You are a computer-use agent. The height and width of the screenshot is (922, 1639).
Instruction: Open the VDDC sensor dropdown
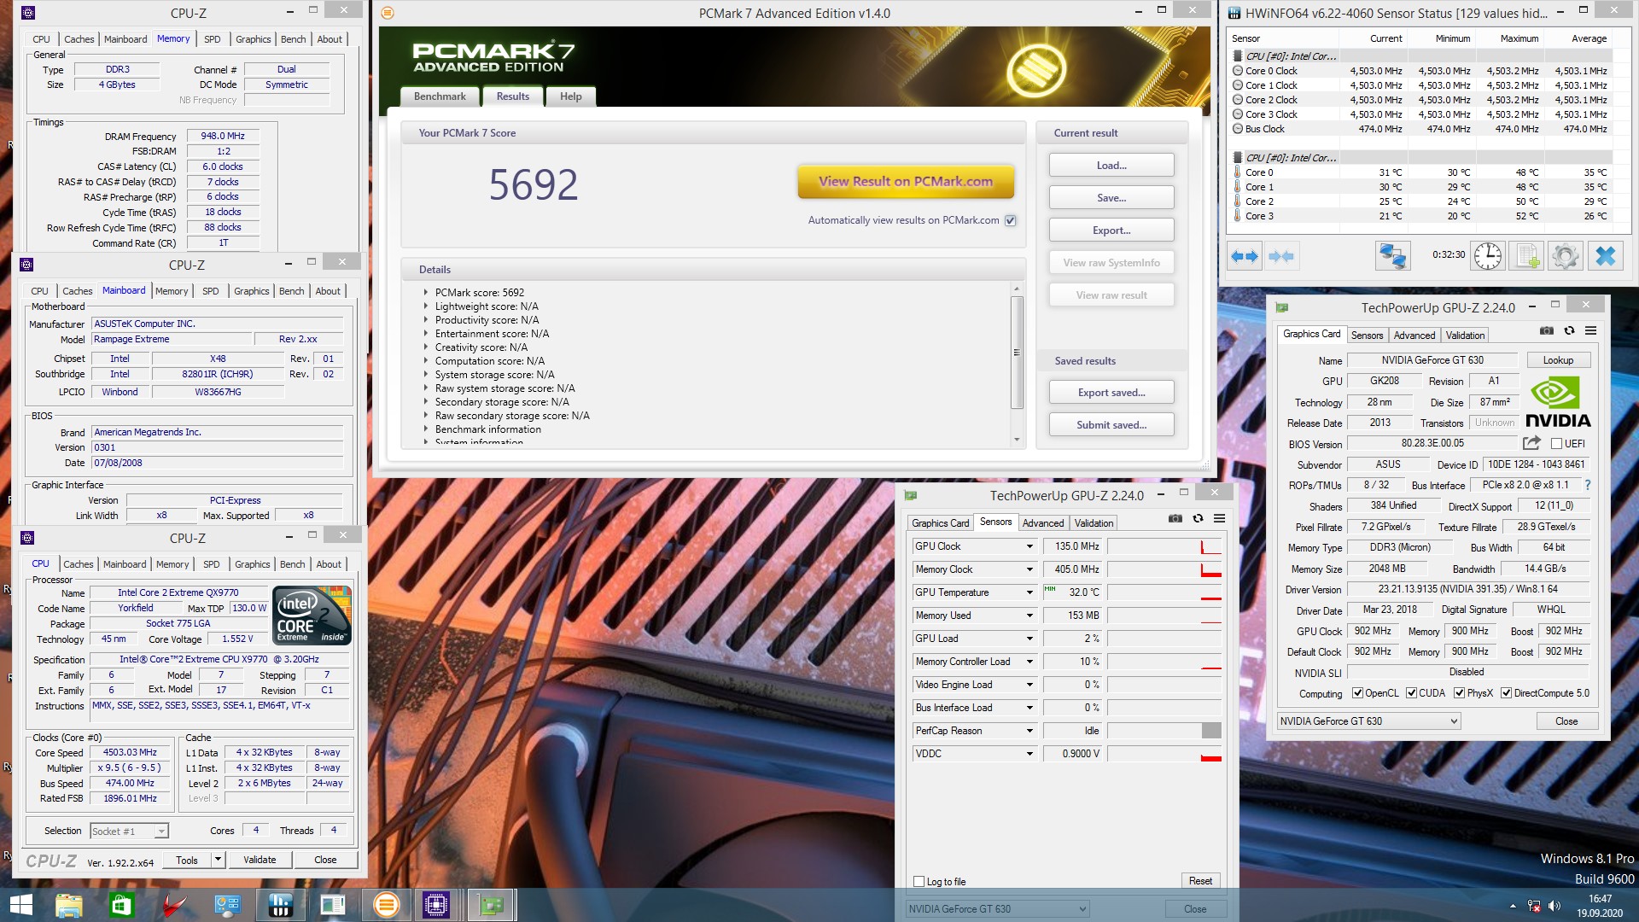pos(1029,754)
